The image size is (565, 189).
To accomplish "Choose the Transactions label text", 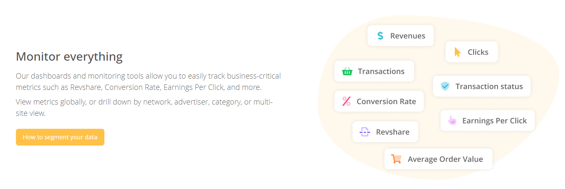I will [381, 72].
